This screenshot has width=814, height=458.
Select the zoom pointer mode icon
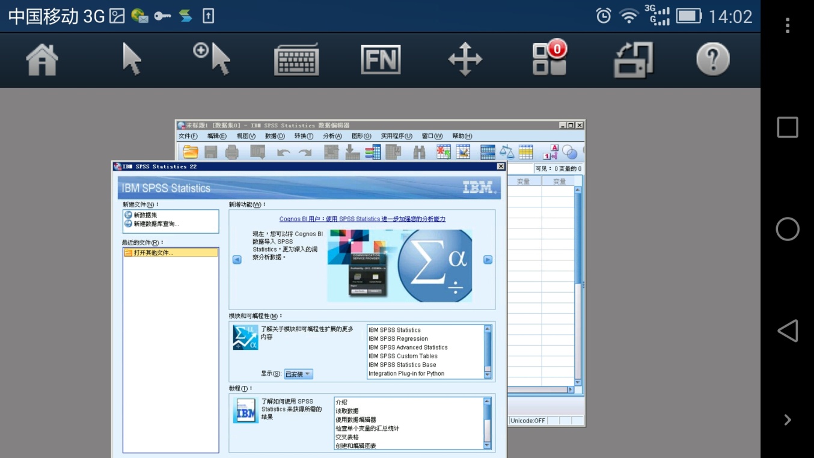point(212,58)
